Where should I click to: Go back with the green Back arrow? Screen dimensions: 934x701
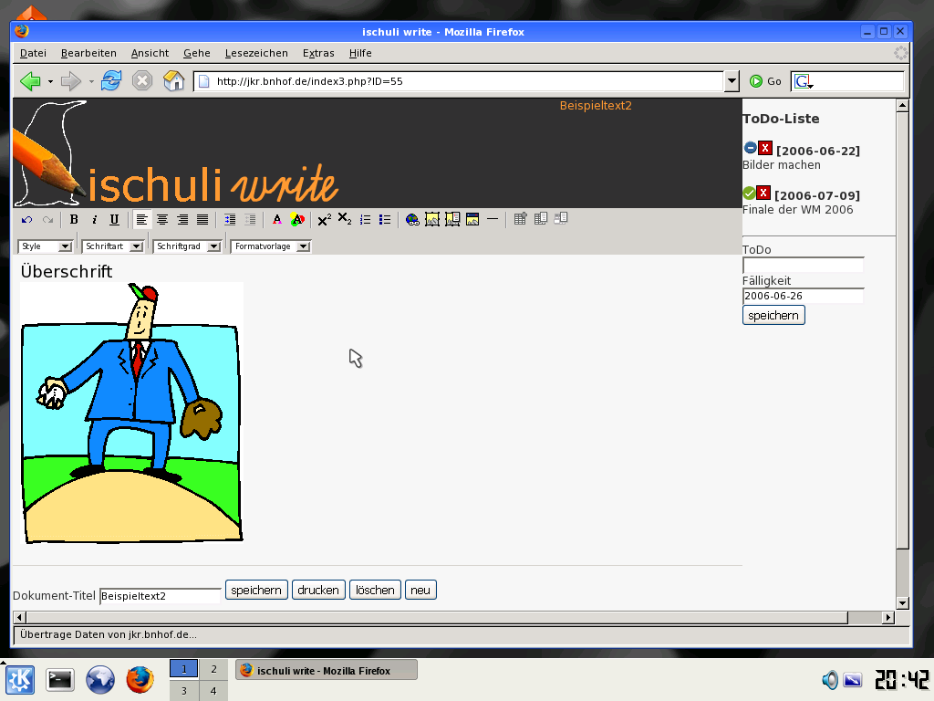point(30,81)
